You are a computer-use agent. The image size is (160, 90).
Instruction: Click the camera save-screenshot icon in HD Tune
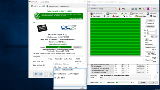[140, 9]
